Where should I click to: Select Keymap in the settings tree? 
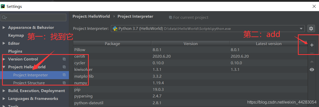pos(16,35)
